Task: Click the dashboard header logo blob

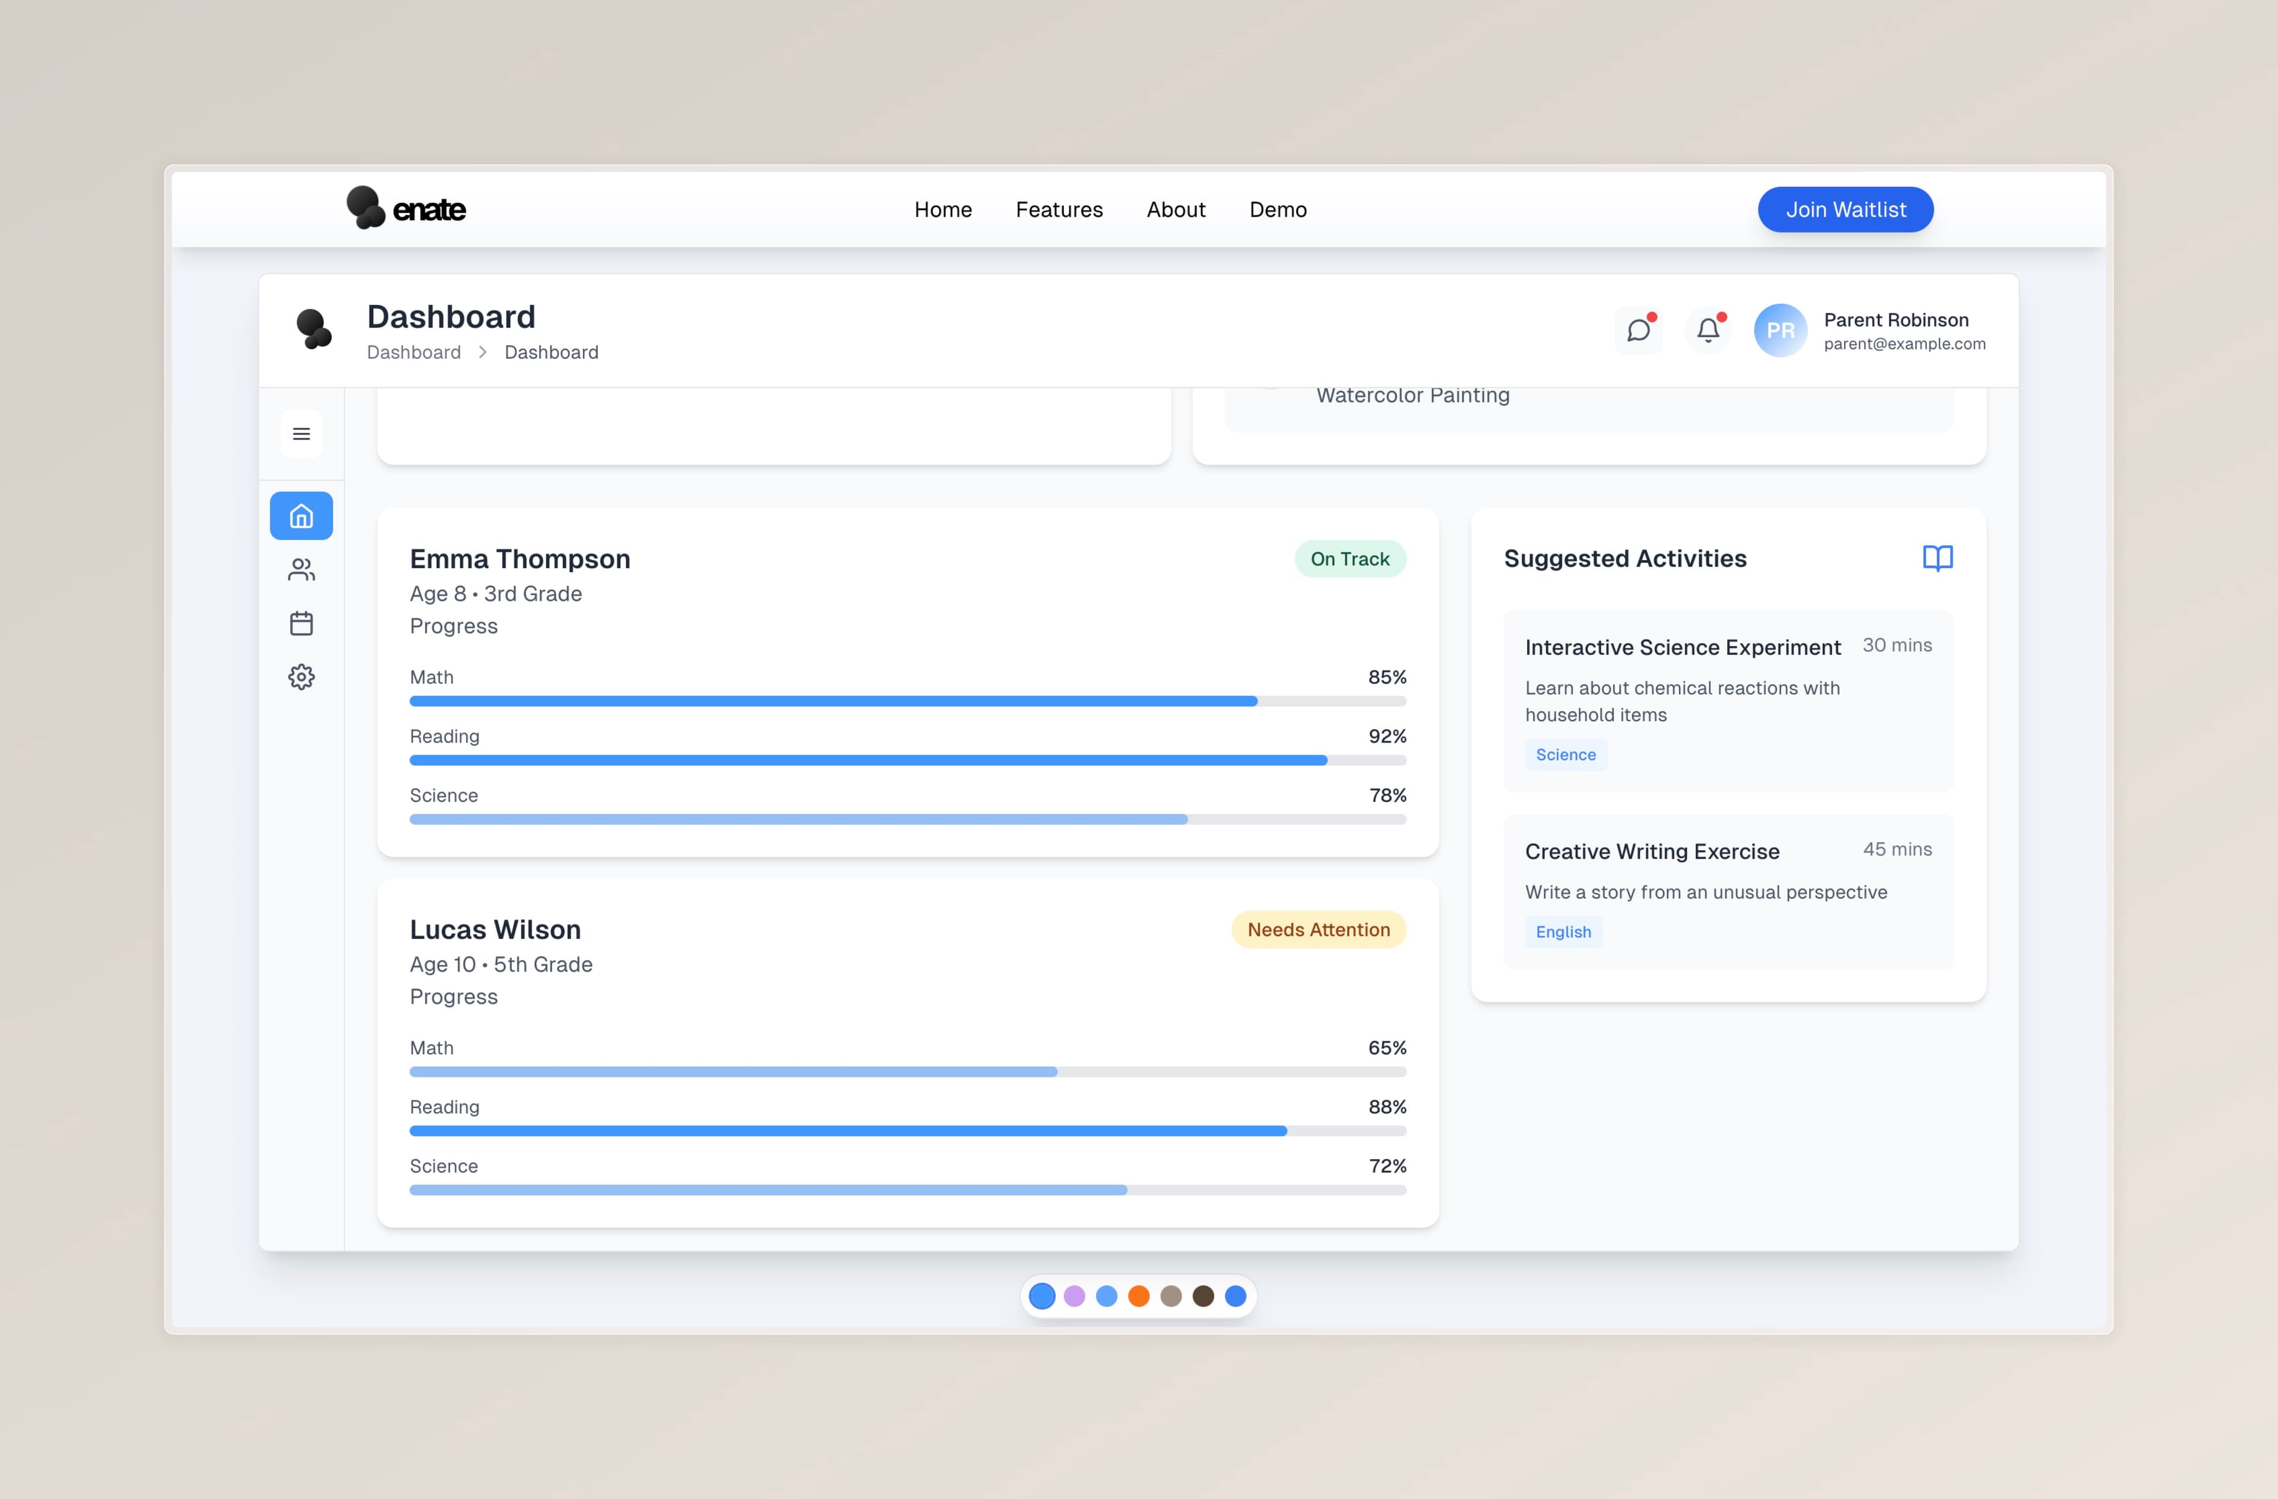Action: point(314,329)
